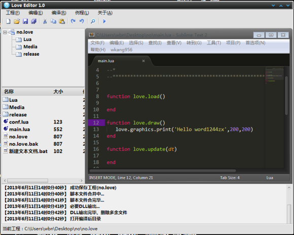Click the Sublime Text window icon
Viewport: 294px width, 235px height.
(92, 34)
